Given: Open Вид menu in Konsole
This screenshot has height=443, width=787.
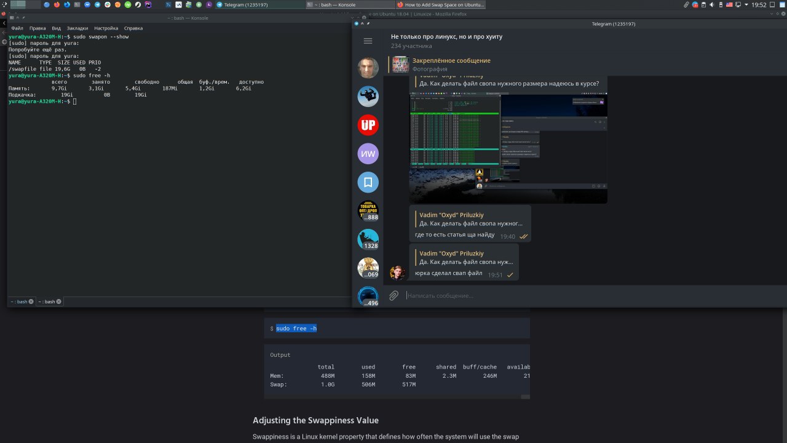Looking at the screenshot, I should click(56, 28).
